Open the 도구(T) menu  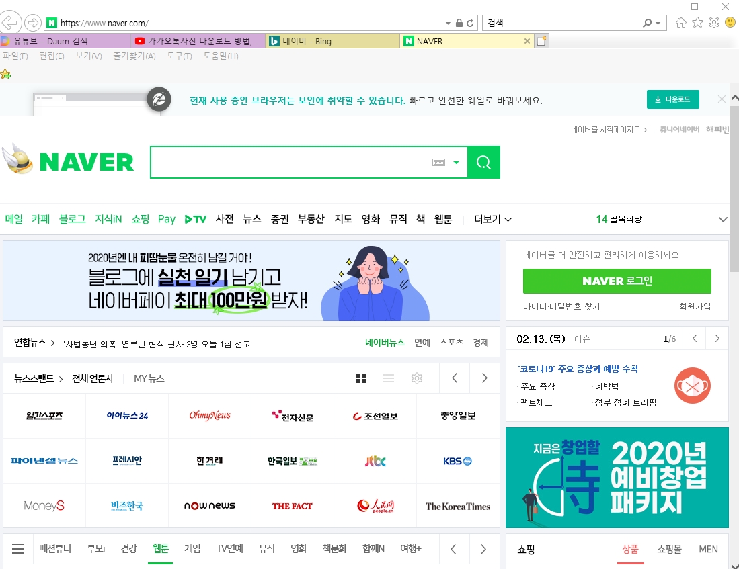180,56
